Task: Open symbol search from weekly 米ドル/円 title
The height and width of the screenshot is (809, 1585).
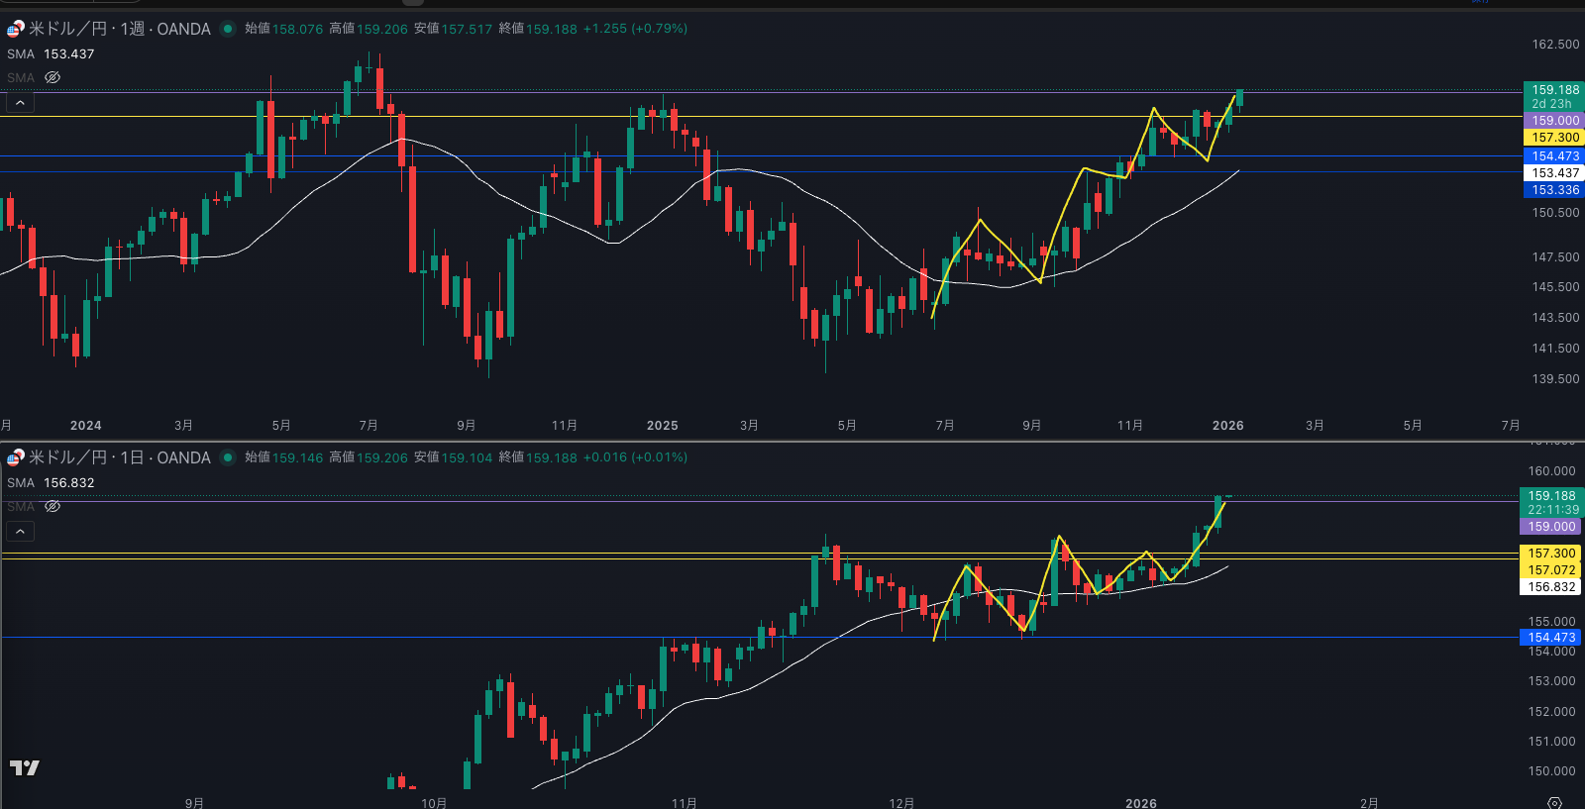Action: [67, 29]
